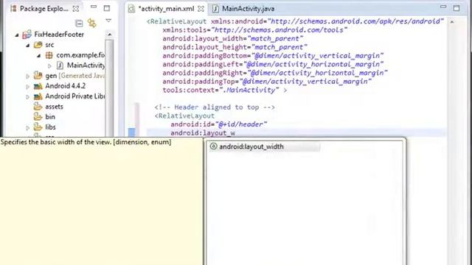Click the tools:context=".MainActivity" line

tap(224, 90)
